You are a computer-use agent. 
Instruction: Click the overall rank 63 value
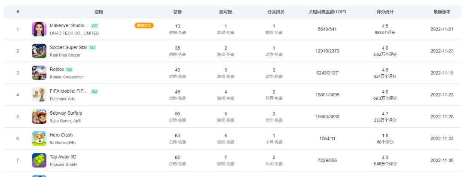[177, 136]
